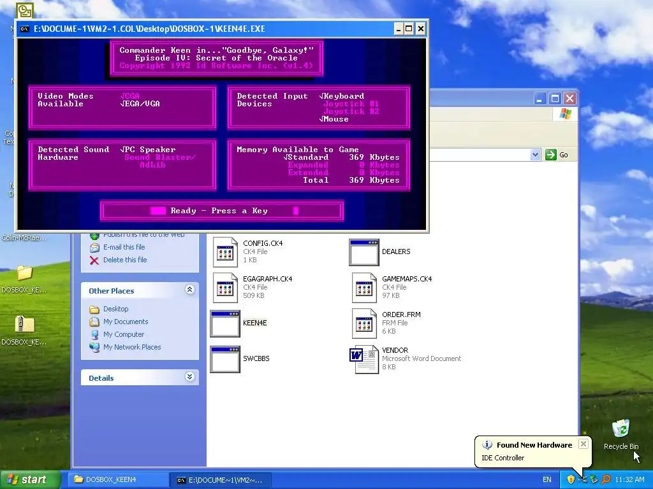The height and width of the screenshot is (489, 653).
Task: Open My Documents from Other Places
Action: coord(126,322)
